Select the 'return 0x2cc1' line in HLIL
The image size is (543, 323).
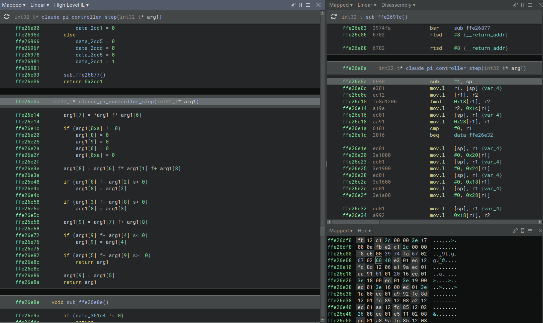coord(83,82)
